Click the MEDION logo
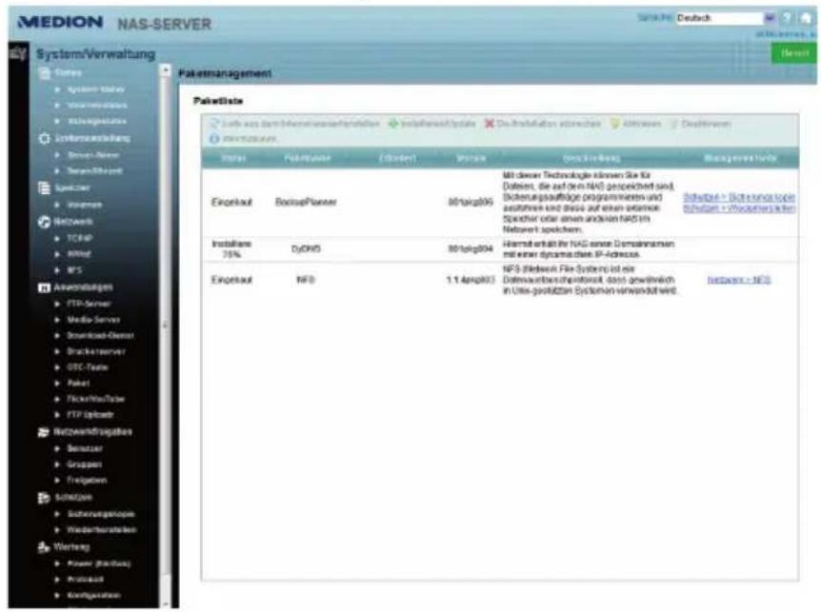This screenshot has width=821, height=612. tap(60, 22)
